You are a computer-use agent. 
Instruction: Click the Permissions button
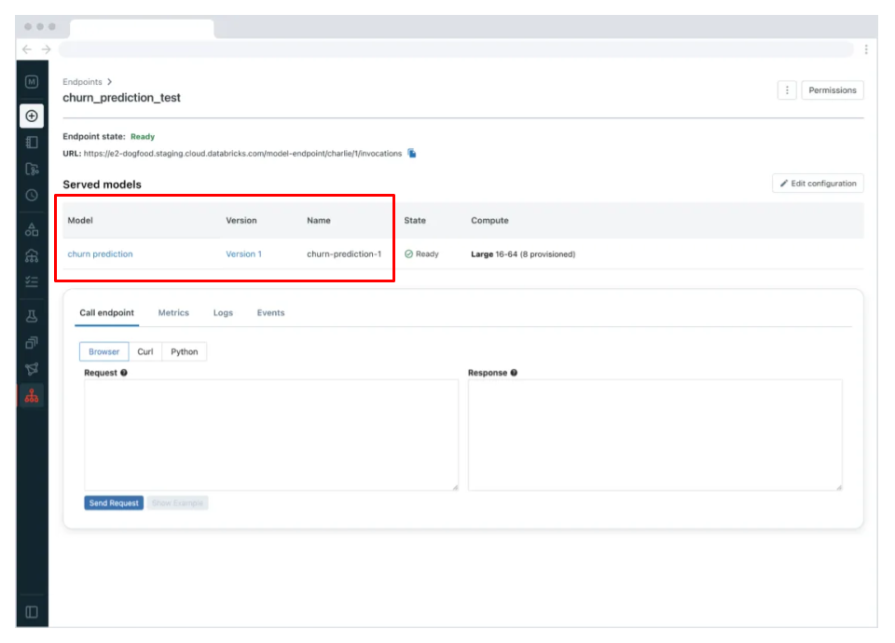[x=833, y=90]
